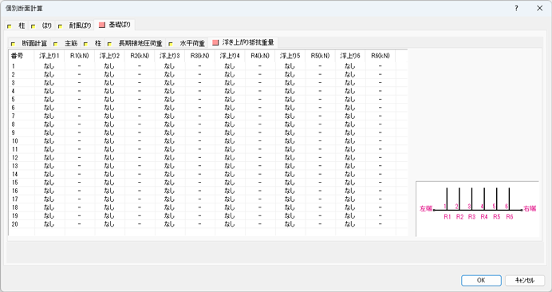
Task: Close the 個別断面計算 dialog
Action: click(x=539, y=8)
